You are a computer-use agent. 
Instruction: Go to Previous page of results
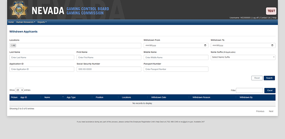coord(260,111)
